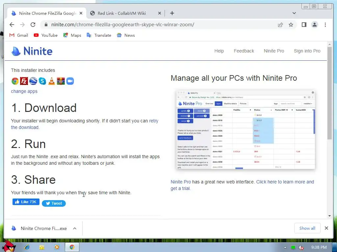View site info via the padlock icon
Screen dimensions: 337x252
tap(46, 25)
